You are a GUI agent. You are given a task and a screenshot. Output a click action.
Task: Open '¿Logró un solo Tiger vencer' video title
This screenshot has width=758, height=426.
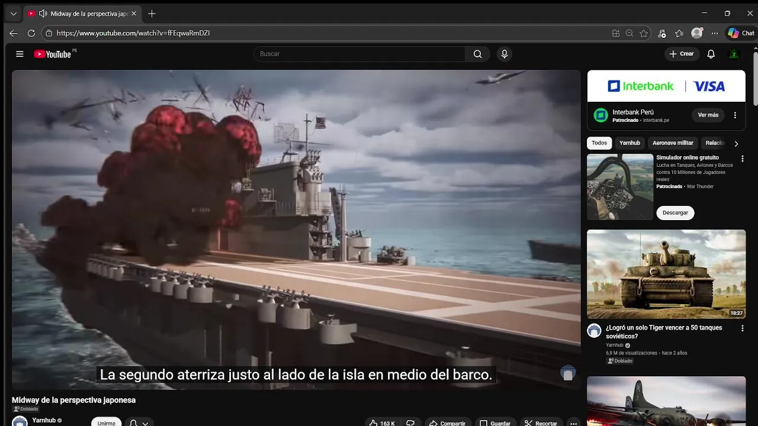(x=664, y=332)
